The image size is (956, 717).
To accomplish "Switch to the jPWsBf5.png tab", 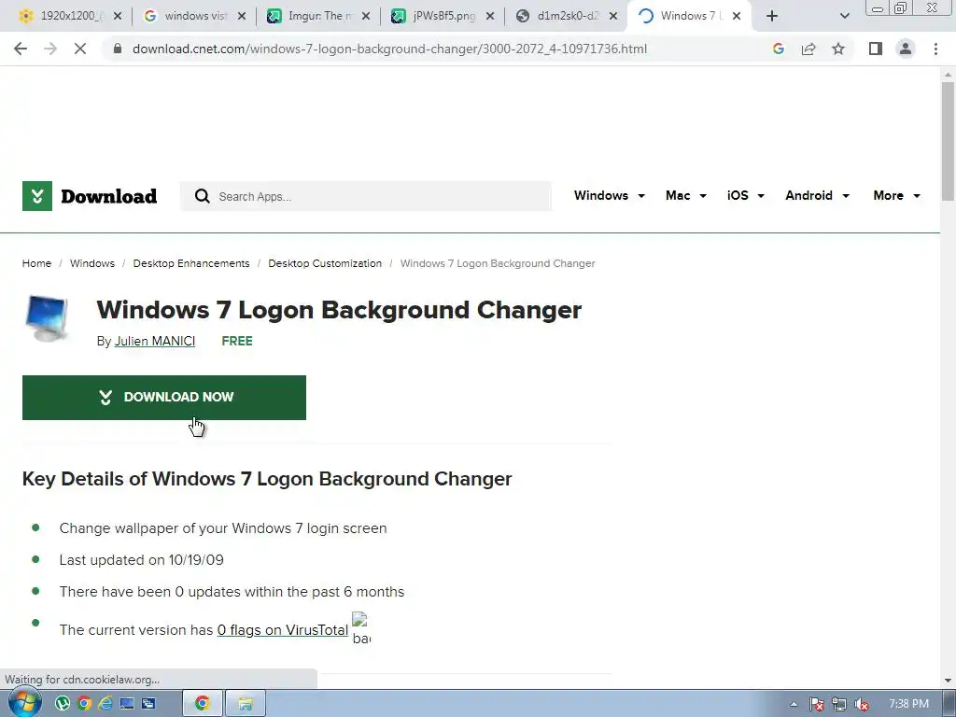I will point(443,16).
